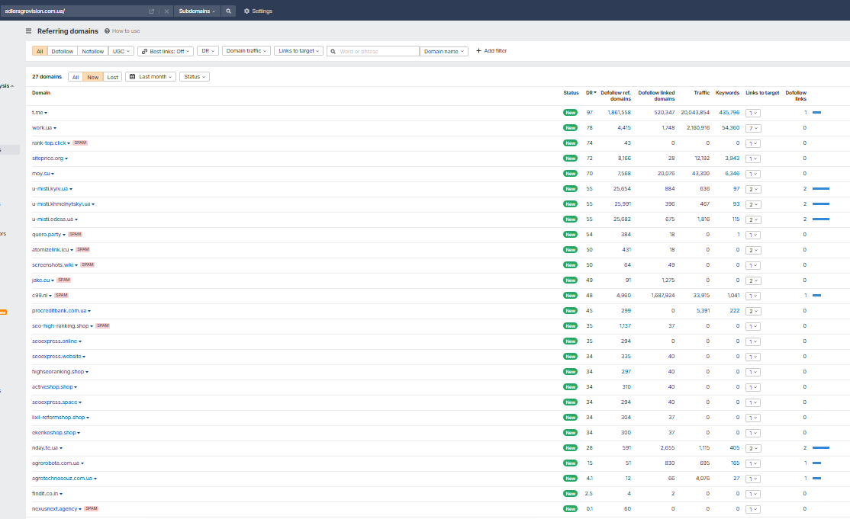
Task: Open procreditbank.com.ua domain link
Action: (x=59, y=311)
